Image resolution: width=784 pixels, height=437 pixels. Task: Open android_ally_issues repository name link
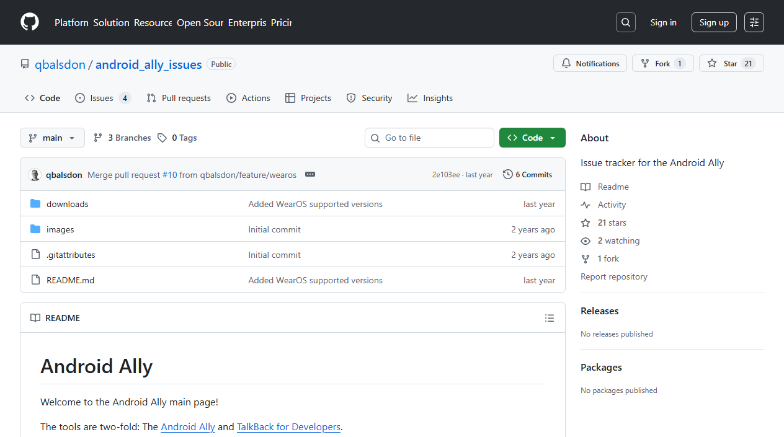point(149,64)
